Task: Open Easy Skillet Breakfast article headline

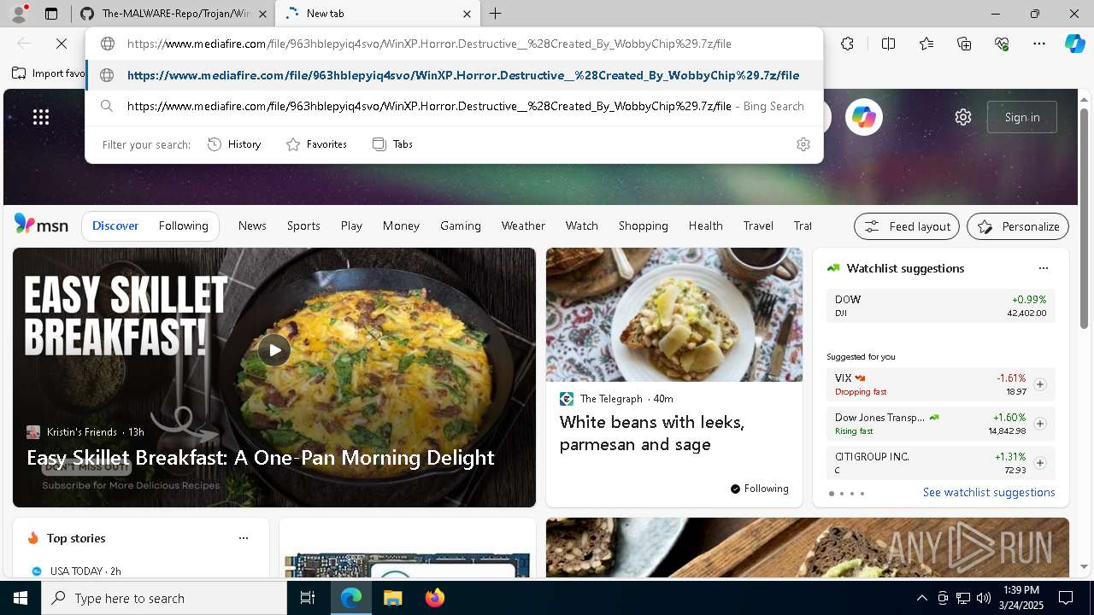Action: [x=261, y=457]
